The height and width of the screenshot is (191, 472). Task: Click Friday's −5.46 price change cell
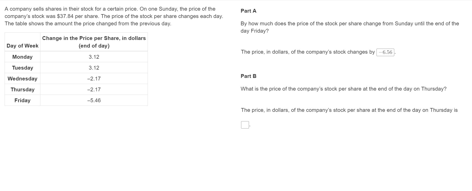coord(94,100)
